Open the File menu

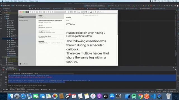11,1
